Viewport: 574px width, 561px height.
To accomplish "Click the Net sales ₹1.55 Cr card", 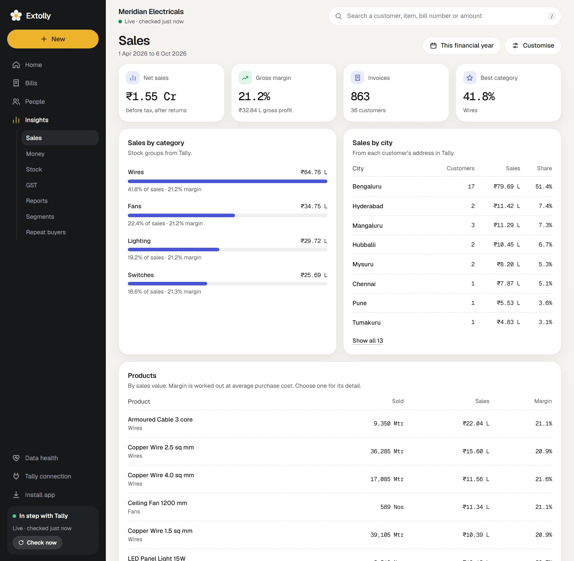I will (171, 93).
